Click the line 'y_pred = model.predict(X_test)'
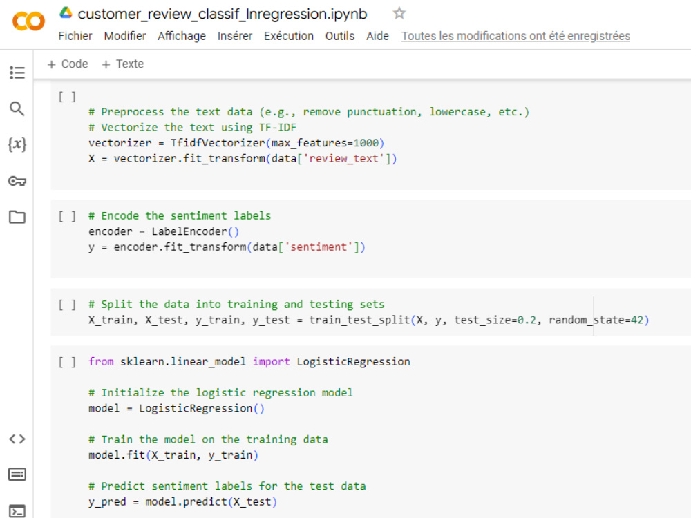Viewport: 691px width, 518px height. coord(182,501)
